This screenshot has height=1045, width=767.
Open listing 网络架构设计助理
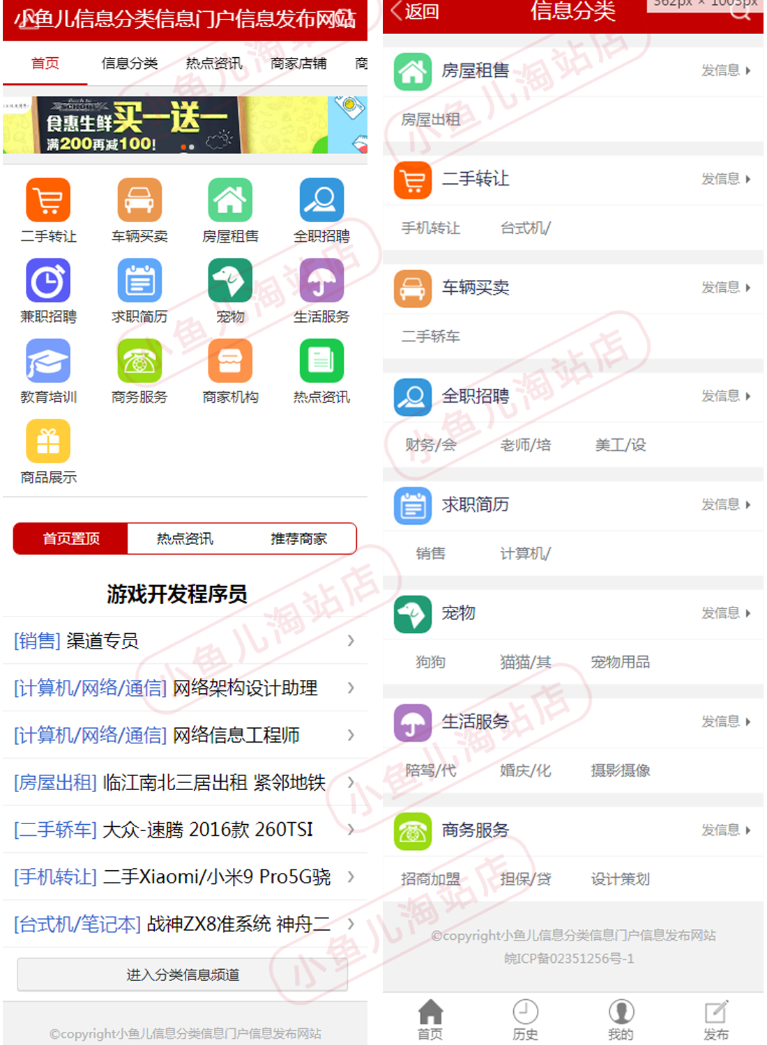click(x=185, y=688)
